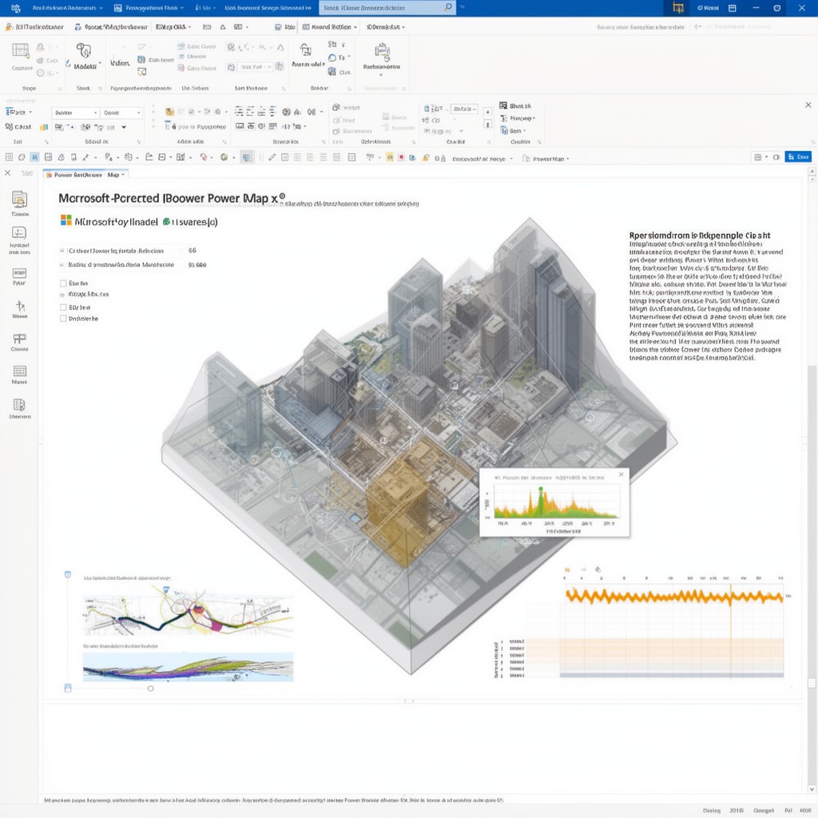Close the second ribbon panel with X
The width and height of the screenshot is (818, 818).
[x=808, y=105]
